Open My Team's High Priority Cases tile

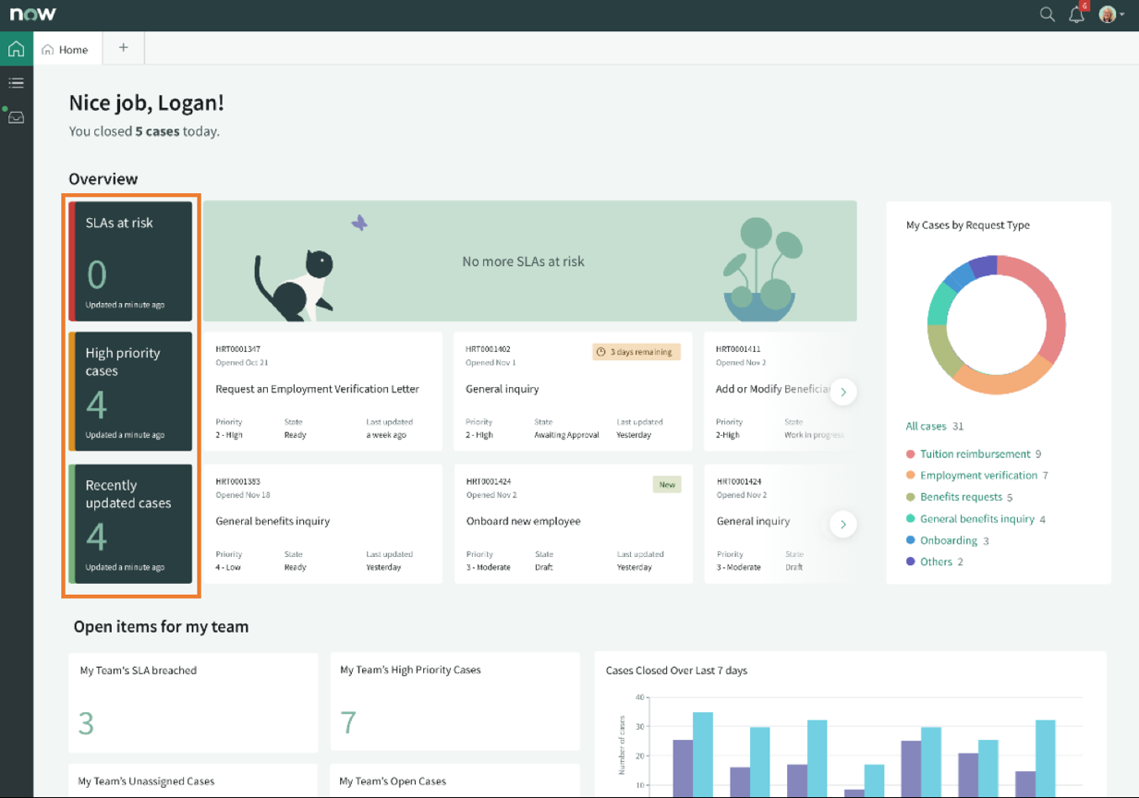click(x=454, y=703)
